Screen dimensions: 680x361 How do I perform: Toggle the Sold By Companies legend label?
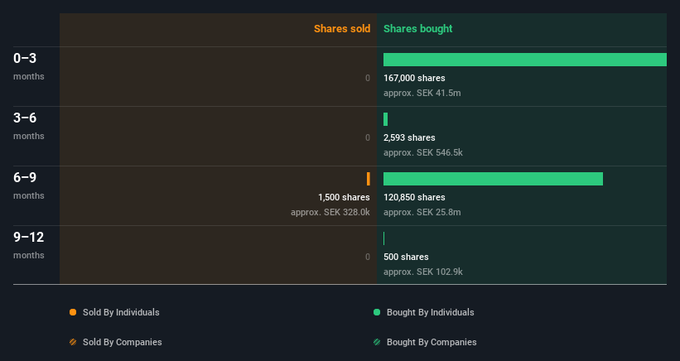coord(123,342)
